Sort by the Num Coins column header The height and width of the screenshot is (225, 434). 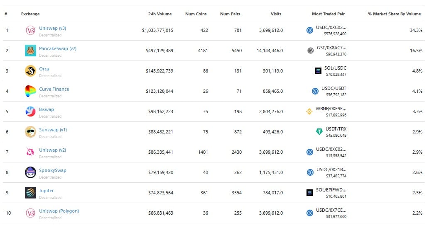click(x=196, y=14)
